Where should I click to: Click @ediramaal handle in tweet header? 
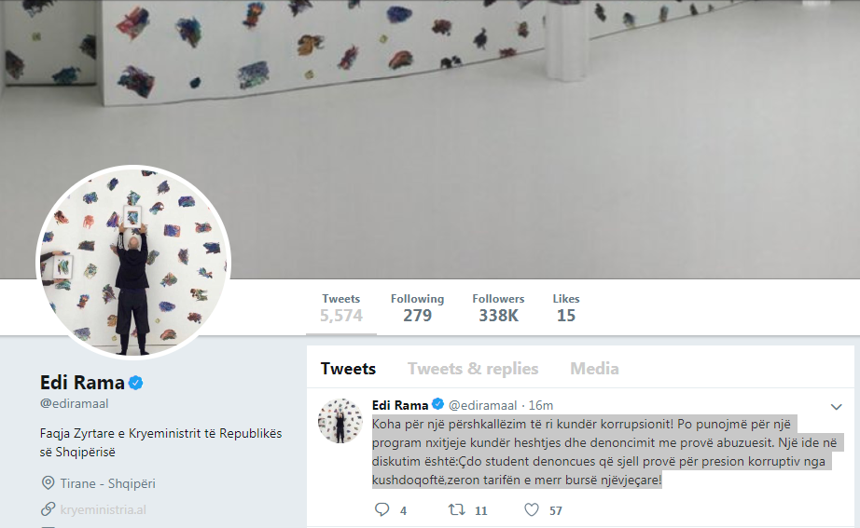click(x=482, y=405)
